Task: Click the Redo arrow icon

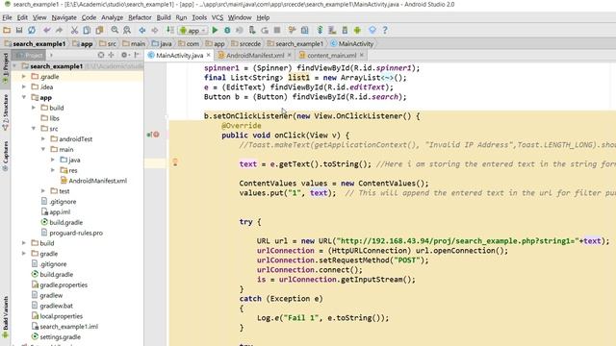Action: pyautogui.click(x=60, y=30)
